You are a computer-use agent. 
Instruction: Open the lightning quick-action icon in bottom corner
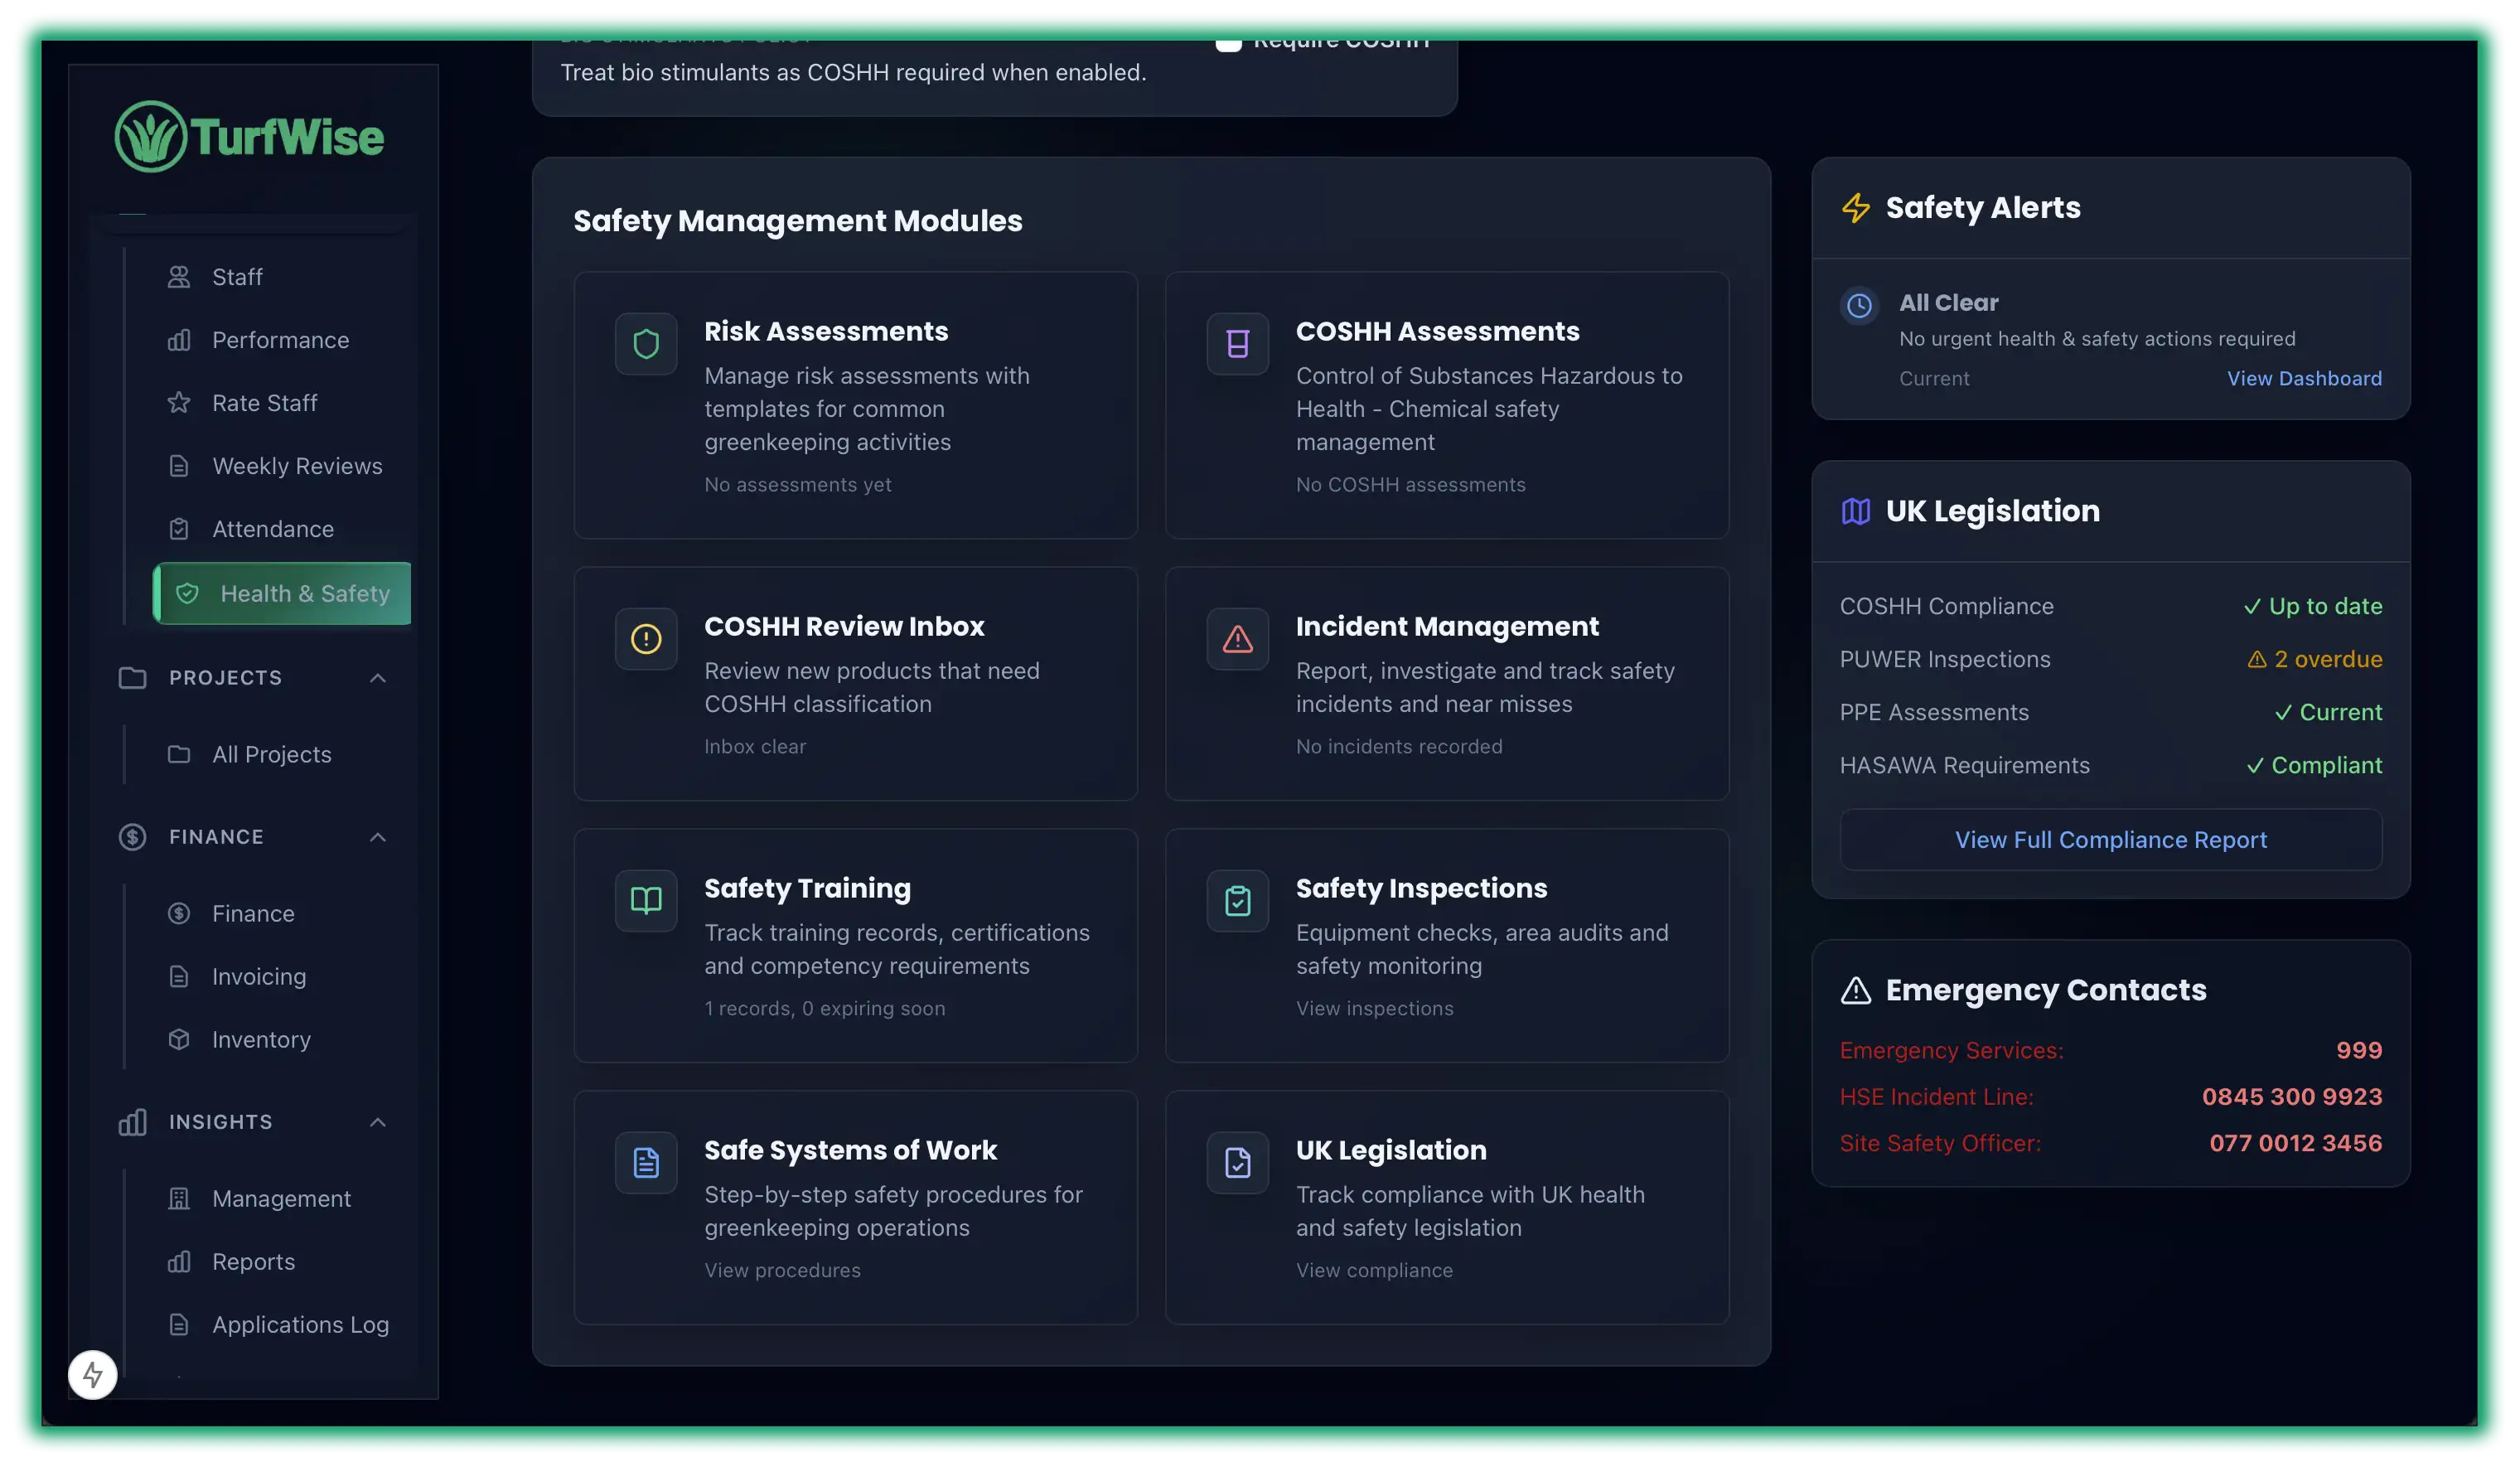pos(92,1374)
